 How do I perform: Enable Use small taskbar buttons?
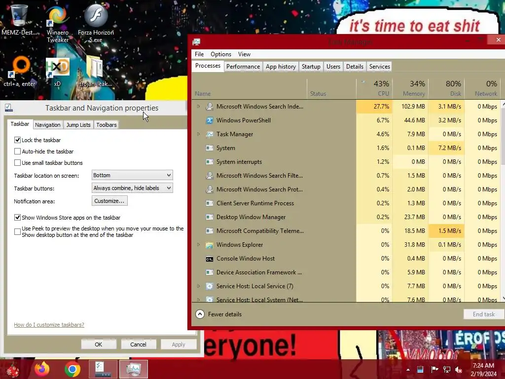click(x=17, y=162)
